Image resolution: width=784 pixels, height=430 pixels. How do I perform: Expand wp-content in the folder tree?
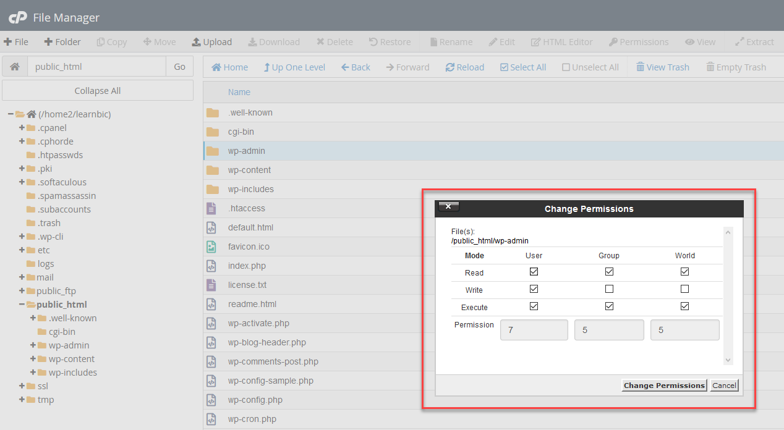(33, 359)
